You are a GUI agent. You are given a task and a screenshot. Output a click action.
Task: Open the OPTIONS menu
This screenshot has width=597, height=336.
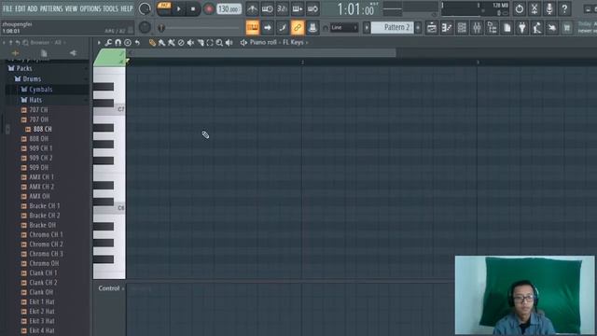click(x=90, y=8)
